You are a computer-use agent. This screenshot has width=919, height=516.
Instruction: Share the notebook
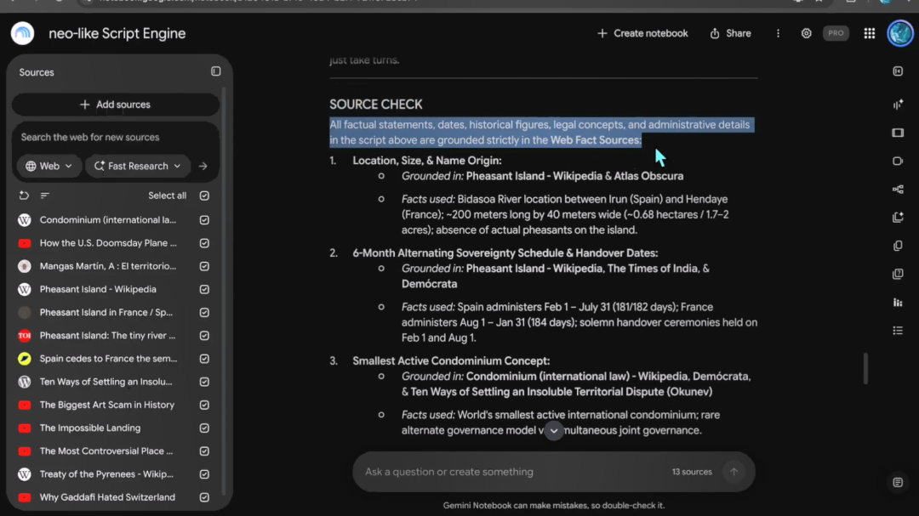coord(730,33)
